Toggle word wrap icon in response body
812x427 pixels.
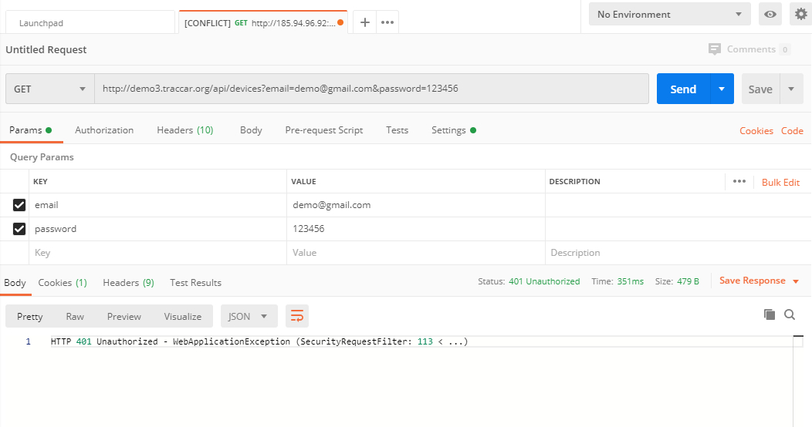point(296,316)
